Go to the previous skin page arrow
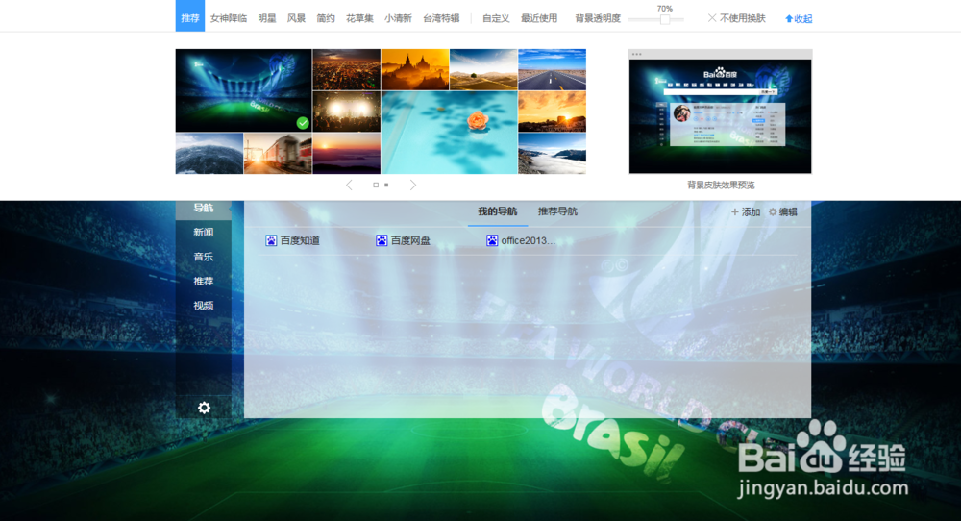Screen dimensions: 961x521 tap(349, 186)
